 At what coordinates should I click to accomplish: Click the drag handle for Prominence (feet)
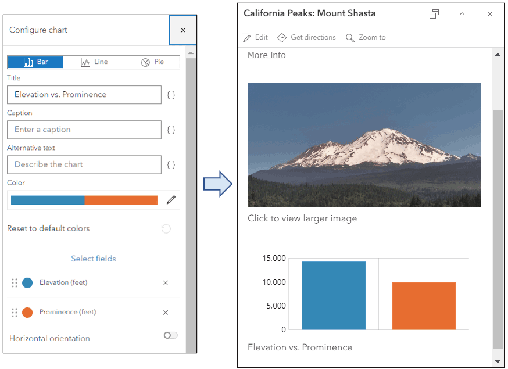pyautogui.click(x=15, y=313)
